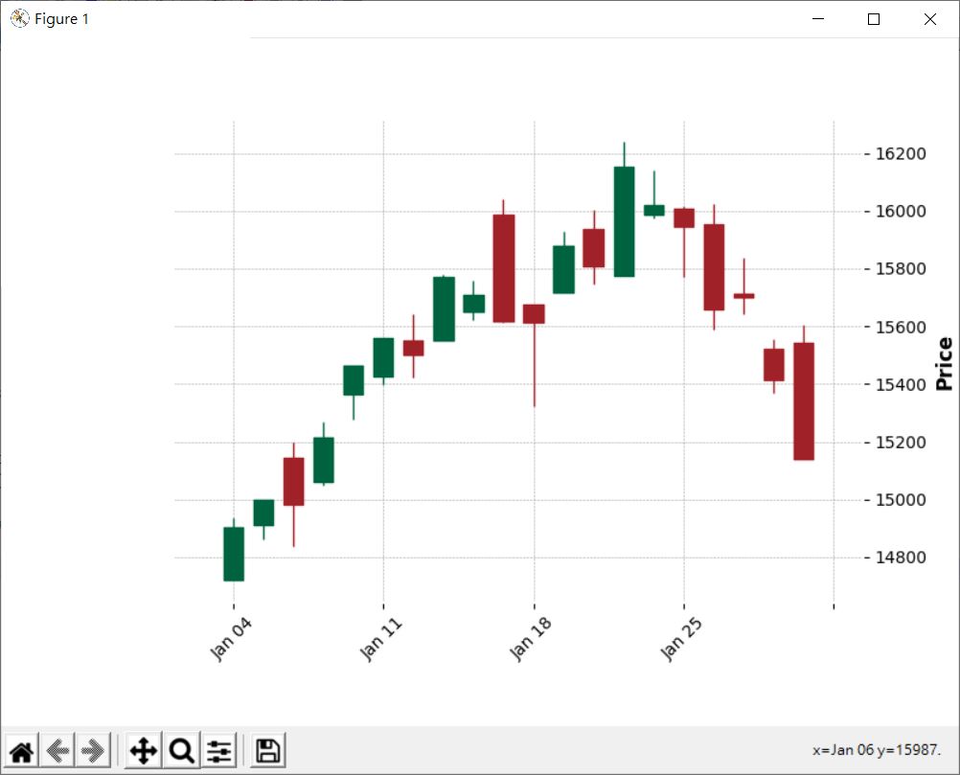The width and height of the screenshot is (960, 775).
Task: Save the figure with floppy icon
Action: (267, 750)
